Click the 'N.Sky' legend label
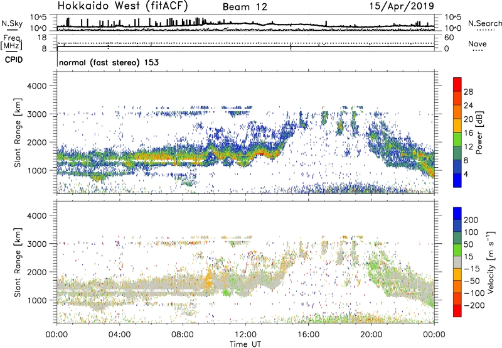 (x=12, y=23)
